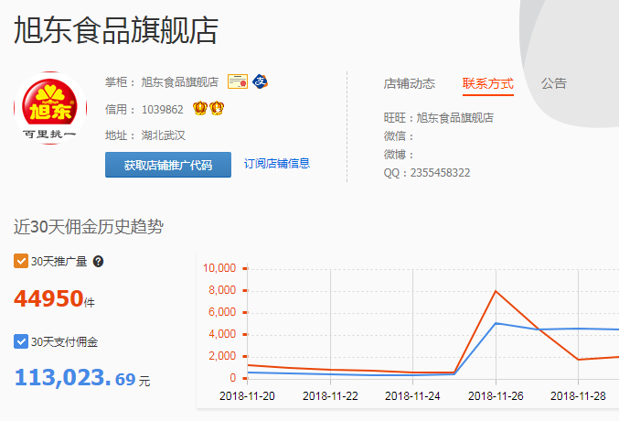Click the 4,000 y-axis label
This screenshot has width=619, height=421.
[x=222, y=334]
